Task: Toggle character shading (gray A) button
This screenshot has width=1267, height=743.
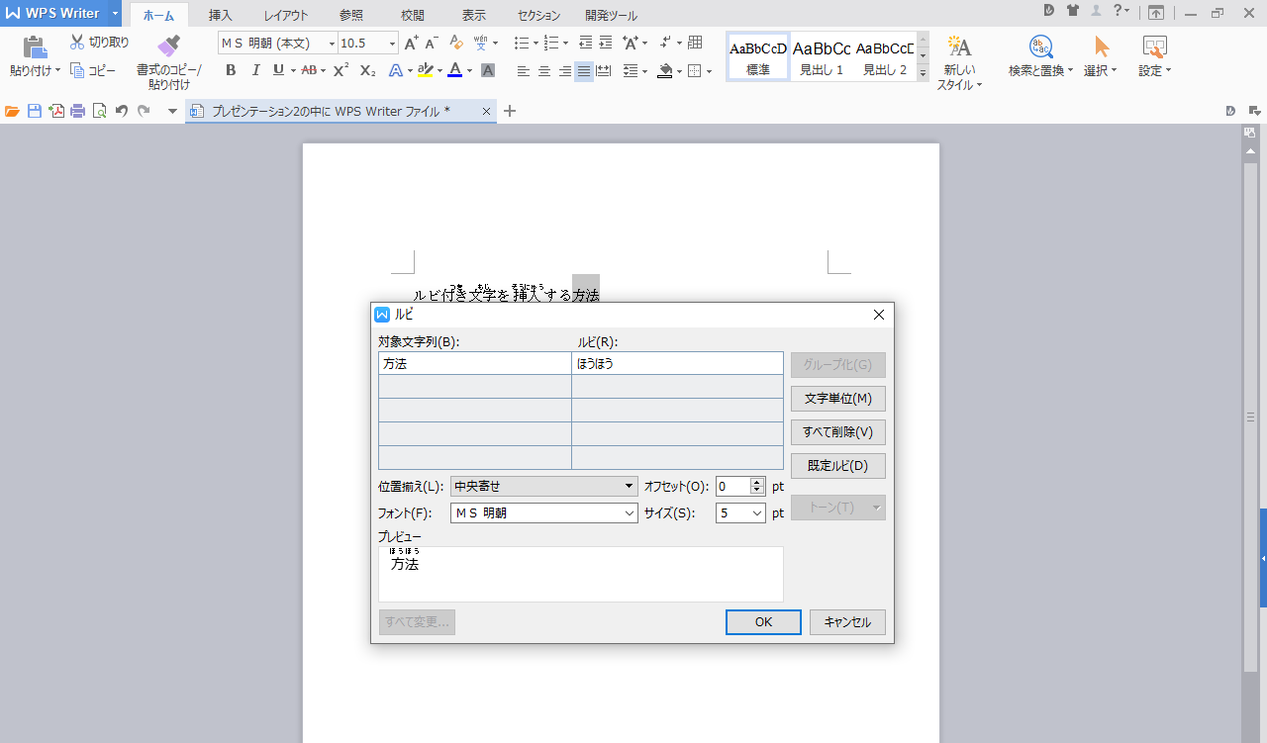Action: (488, 70)
